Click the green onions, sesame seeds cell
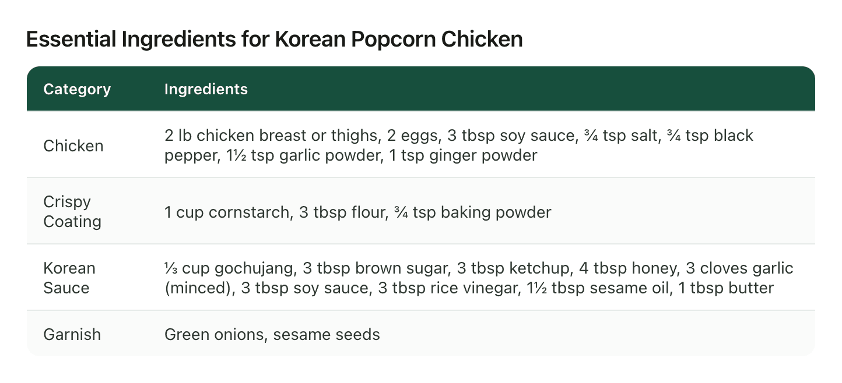 (272, 335)
